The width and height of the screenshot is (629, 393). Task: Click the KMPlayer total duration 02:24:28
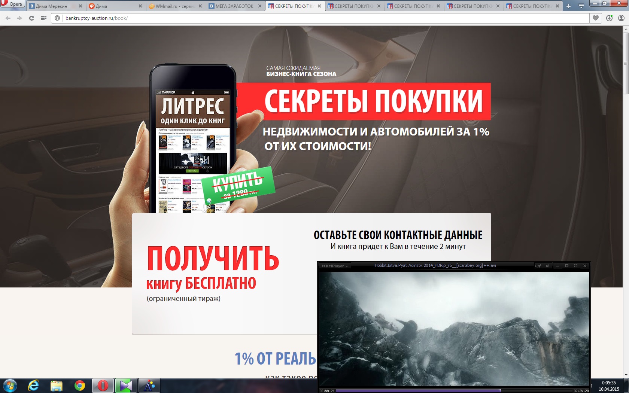coord(581,391)
